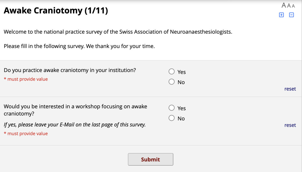Viewport: 302px width, 172px height.
Task: Click the 'Please fill in the following survey' sentence
Action: tap(79, 47)
